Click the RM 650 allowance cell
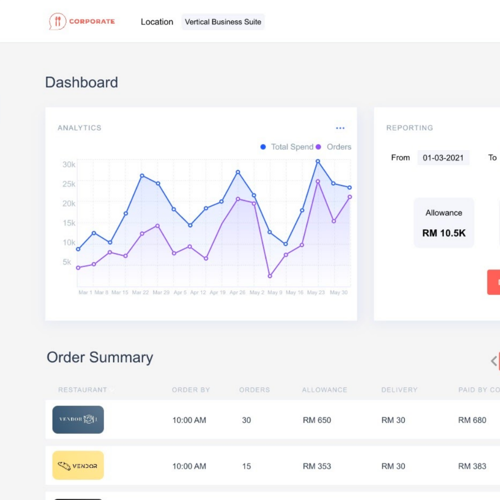The image size is (500, 500). [x=317, y=420]
